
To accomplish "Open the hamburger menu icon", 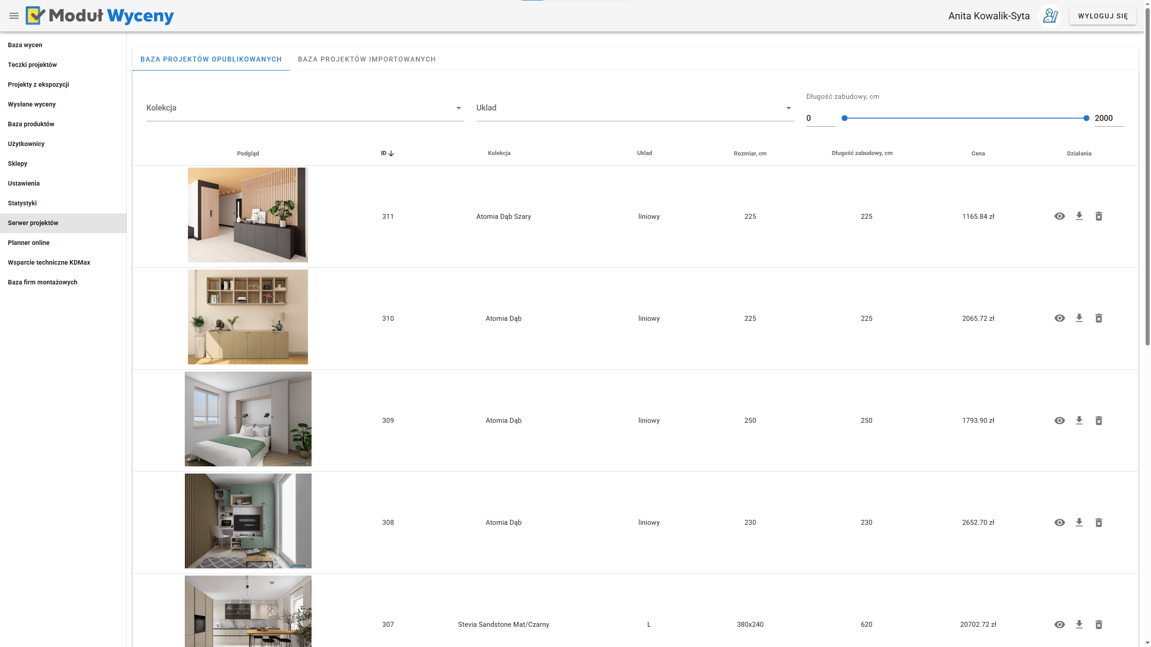I will click(14, 16).
